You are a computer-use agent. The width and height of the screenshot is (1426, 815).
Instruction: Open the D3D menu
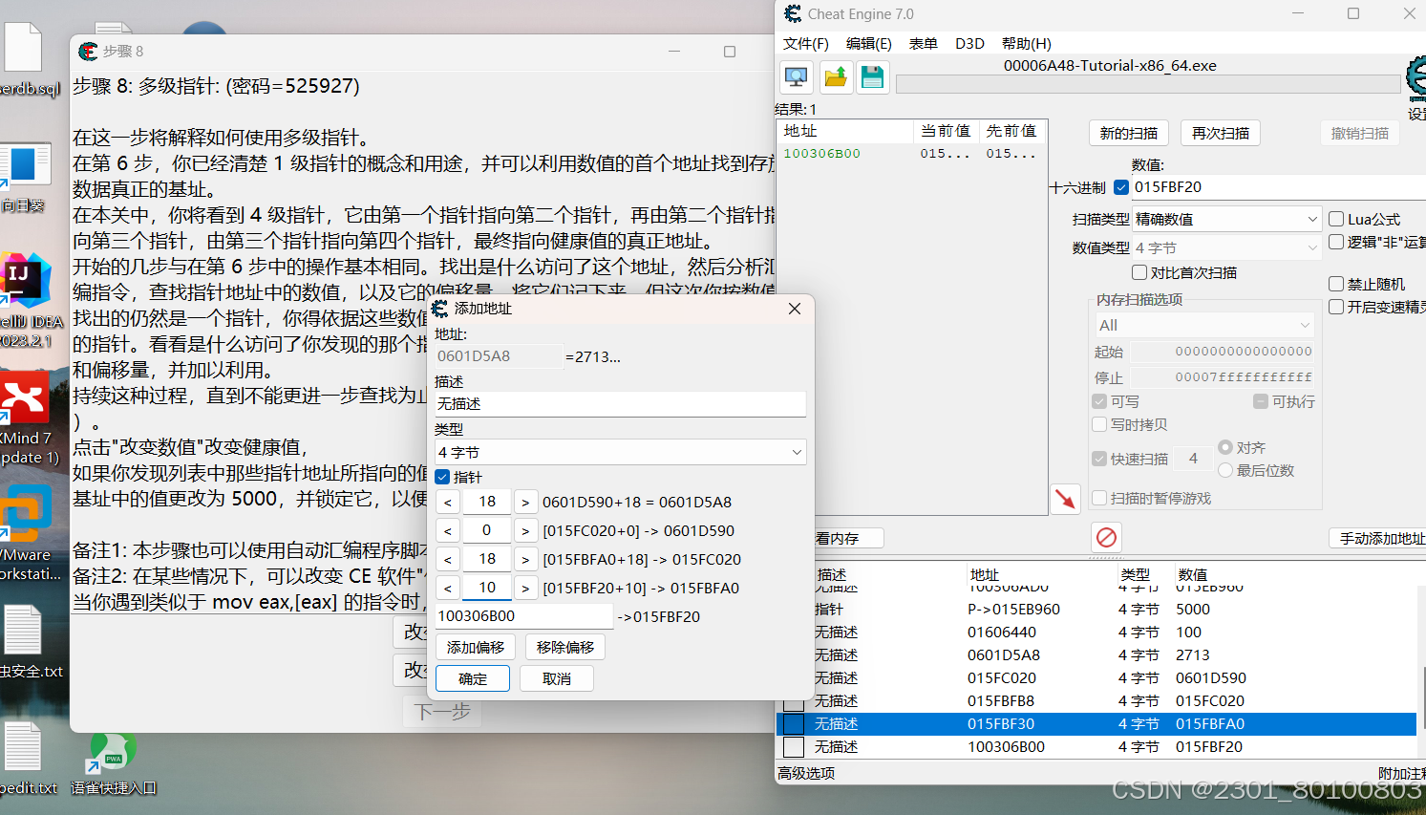(x=969, y=44)
